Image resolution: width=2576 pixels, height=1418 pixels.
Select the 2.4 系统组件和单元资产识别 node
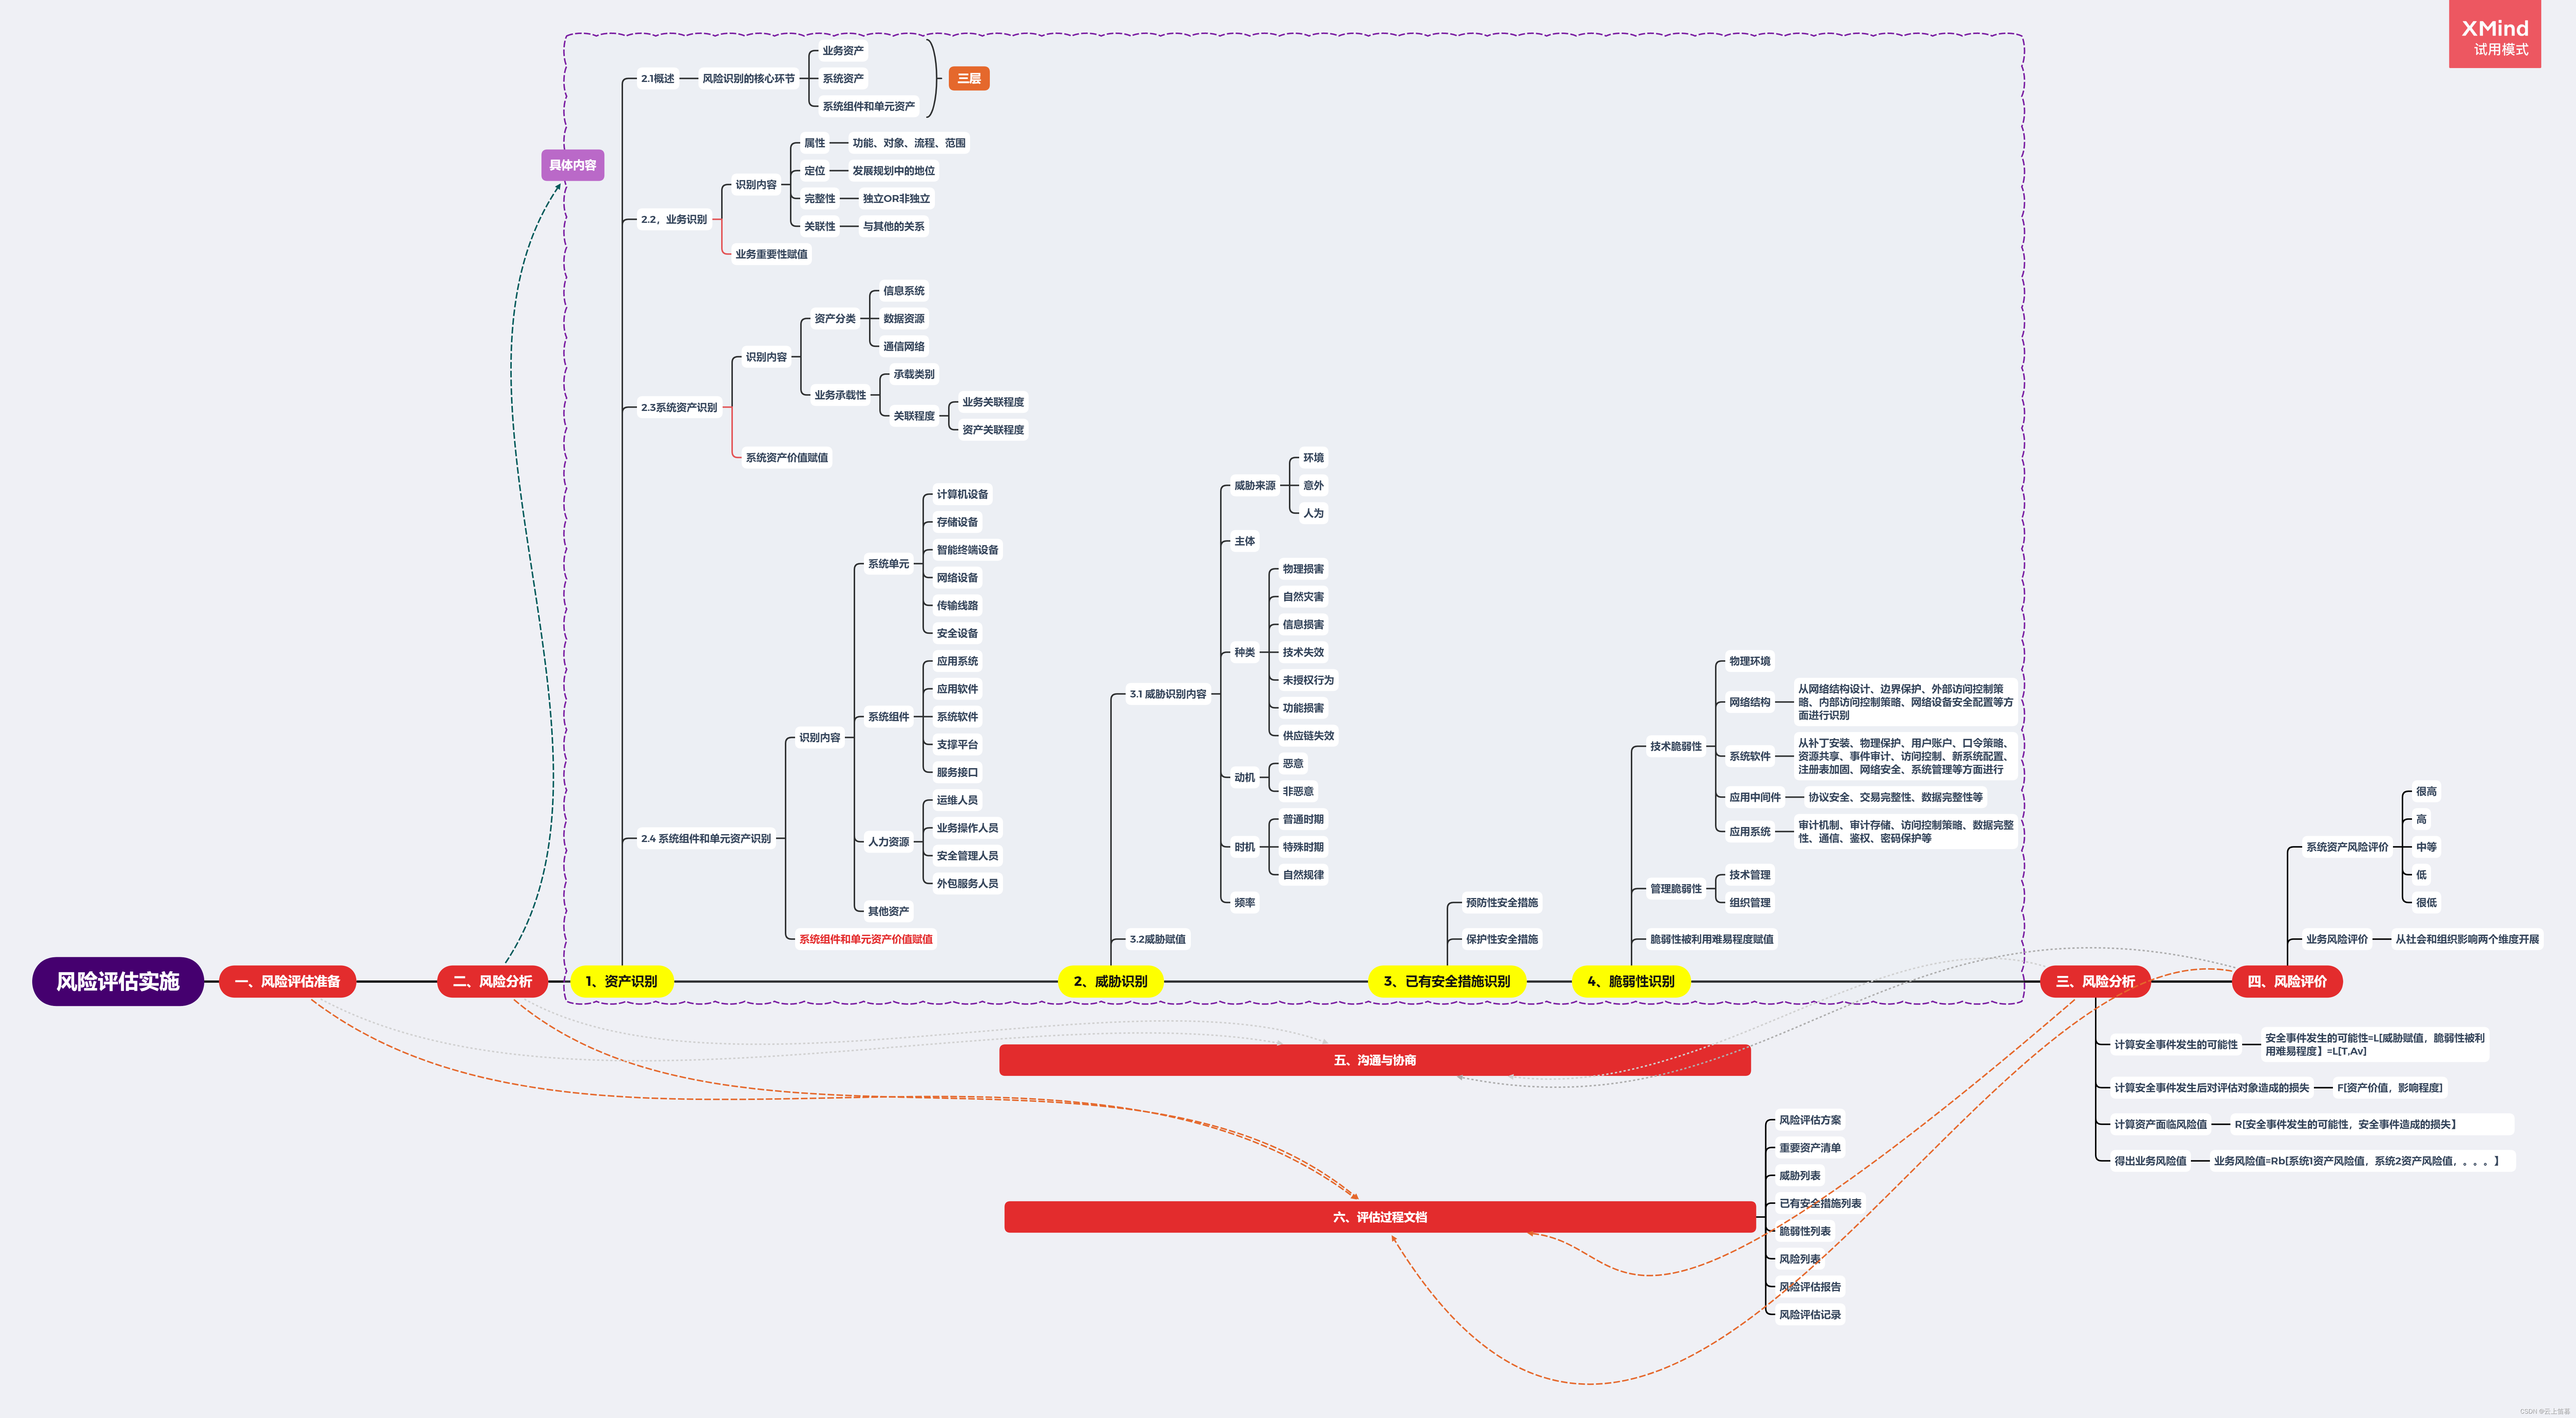[706, 838]
